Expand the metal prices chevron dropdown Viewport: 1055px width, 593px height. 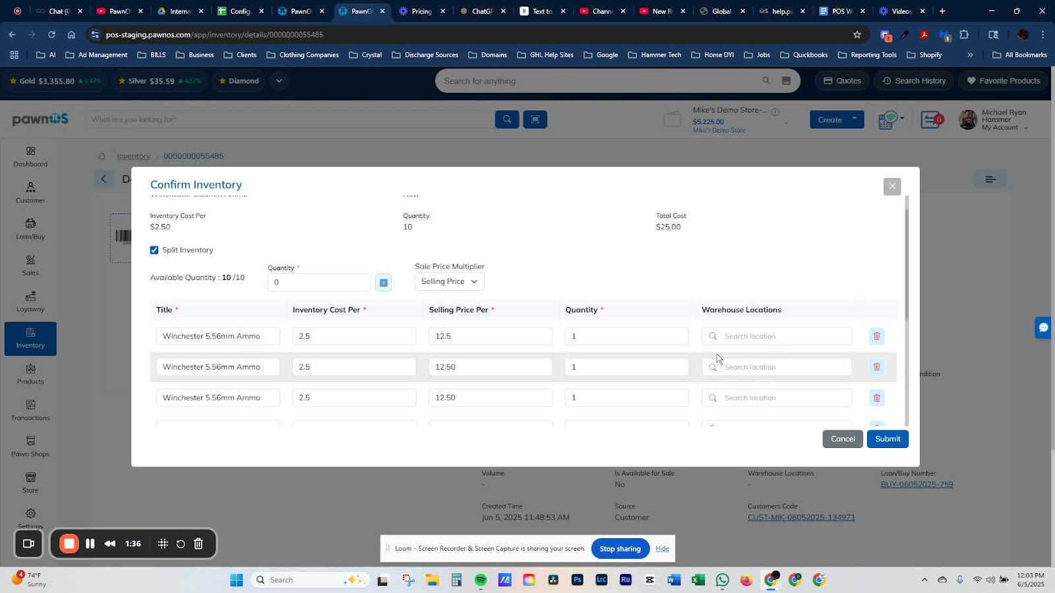[x=279, y=81]
